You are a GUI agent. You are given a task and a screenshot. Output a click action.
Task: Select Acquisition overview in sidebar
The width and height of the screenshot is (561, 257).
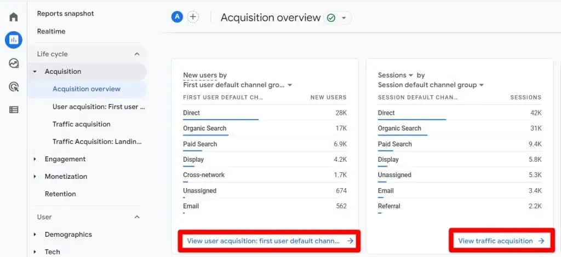pos(87,89)
